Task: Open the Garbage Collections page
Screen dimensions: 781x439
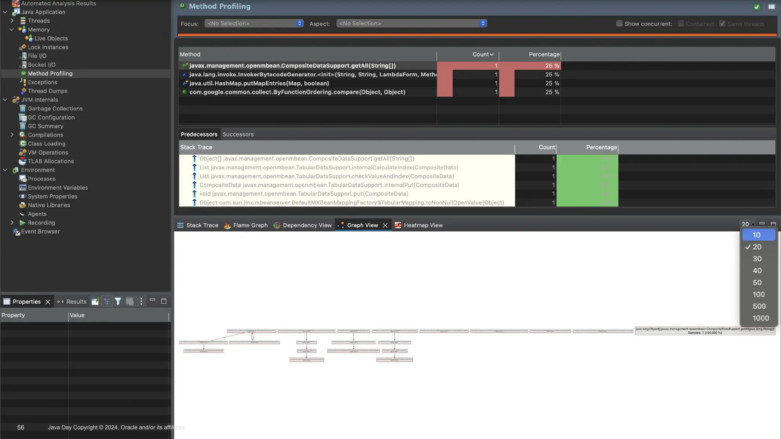Action: point(55,109)
